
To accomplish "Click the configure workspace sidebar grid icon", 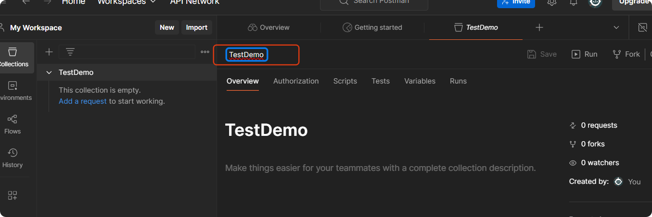I will [x=13, y=195].
